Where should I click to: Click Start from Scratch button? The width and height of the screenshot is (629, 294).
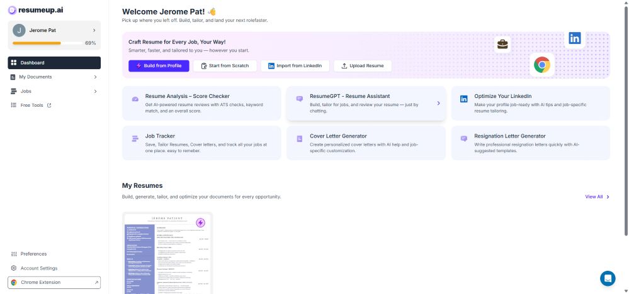click(225, 65)
